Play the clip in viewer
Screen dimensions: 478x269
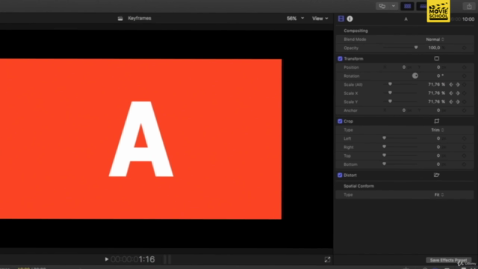click(x=106, y=259)
